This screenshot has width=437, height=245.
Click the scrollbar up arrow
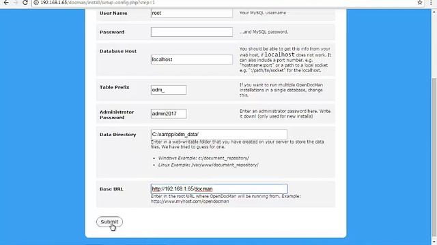tap(434, 12)
